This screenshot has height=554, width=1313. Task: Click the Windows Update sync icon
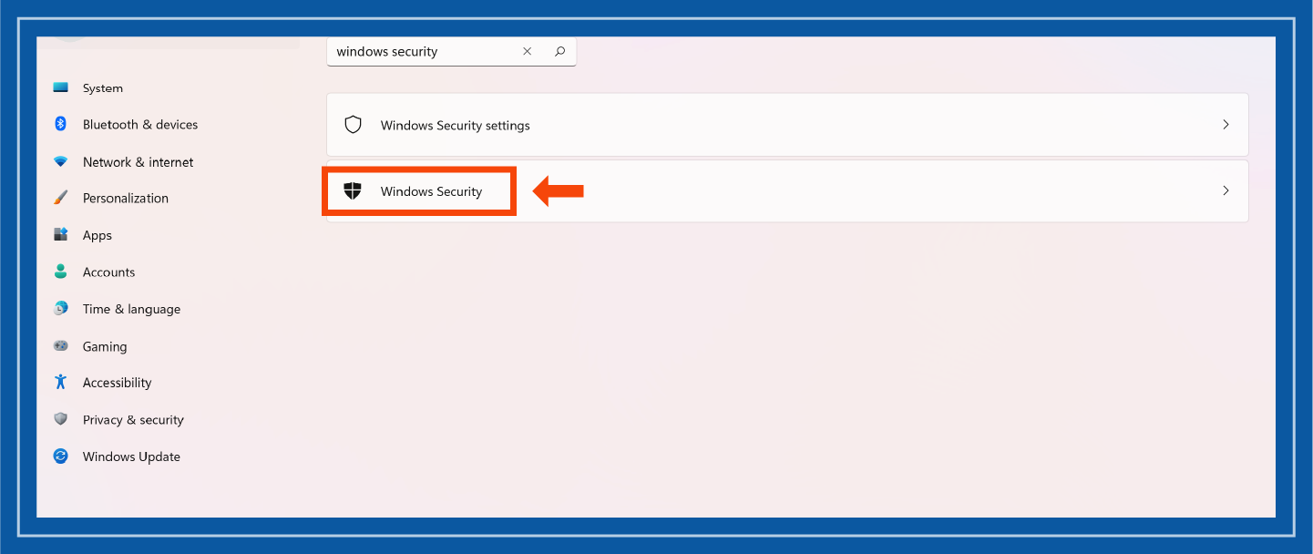tap(61, 457)
